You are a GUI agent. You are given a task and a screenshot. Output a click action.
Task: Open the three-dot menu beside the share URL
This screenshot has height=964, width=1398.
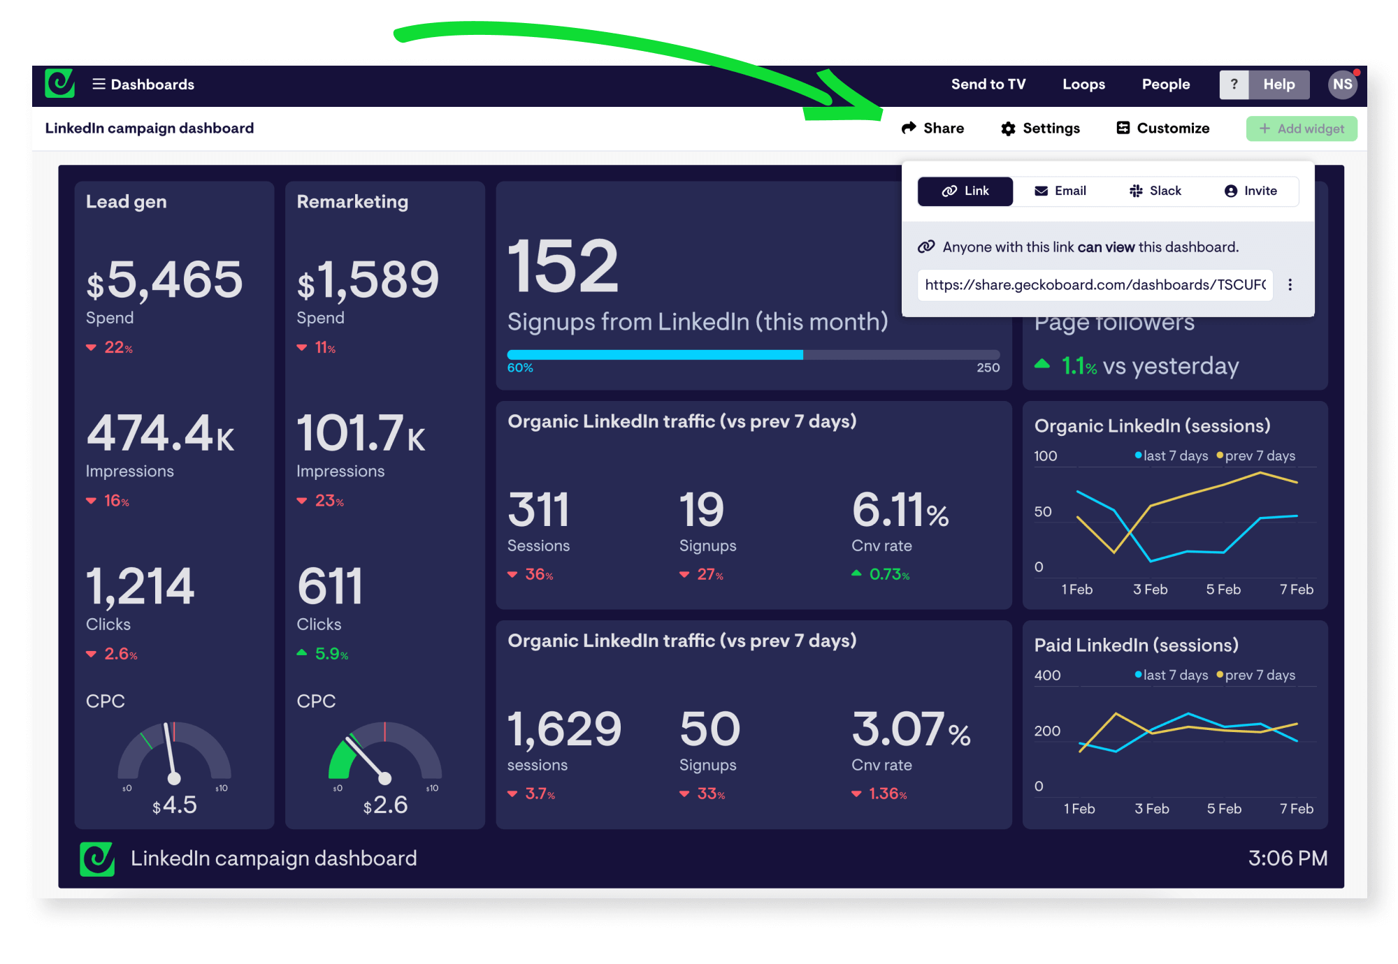click(1291, 284)
